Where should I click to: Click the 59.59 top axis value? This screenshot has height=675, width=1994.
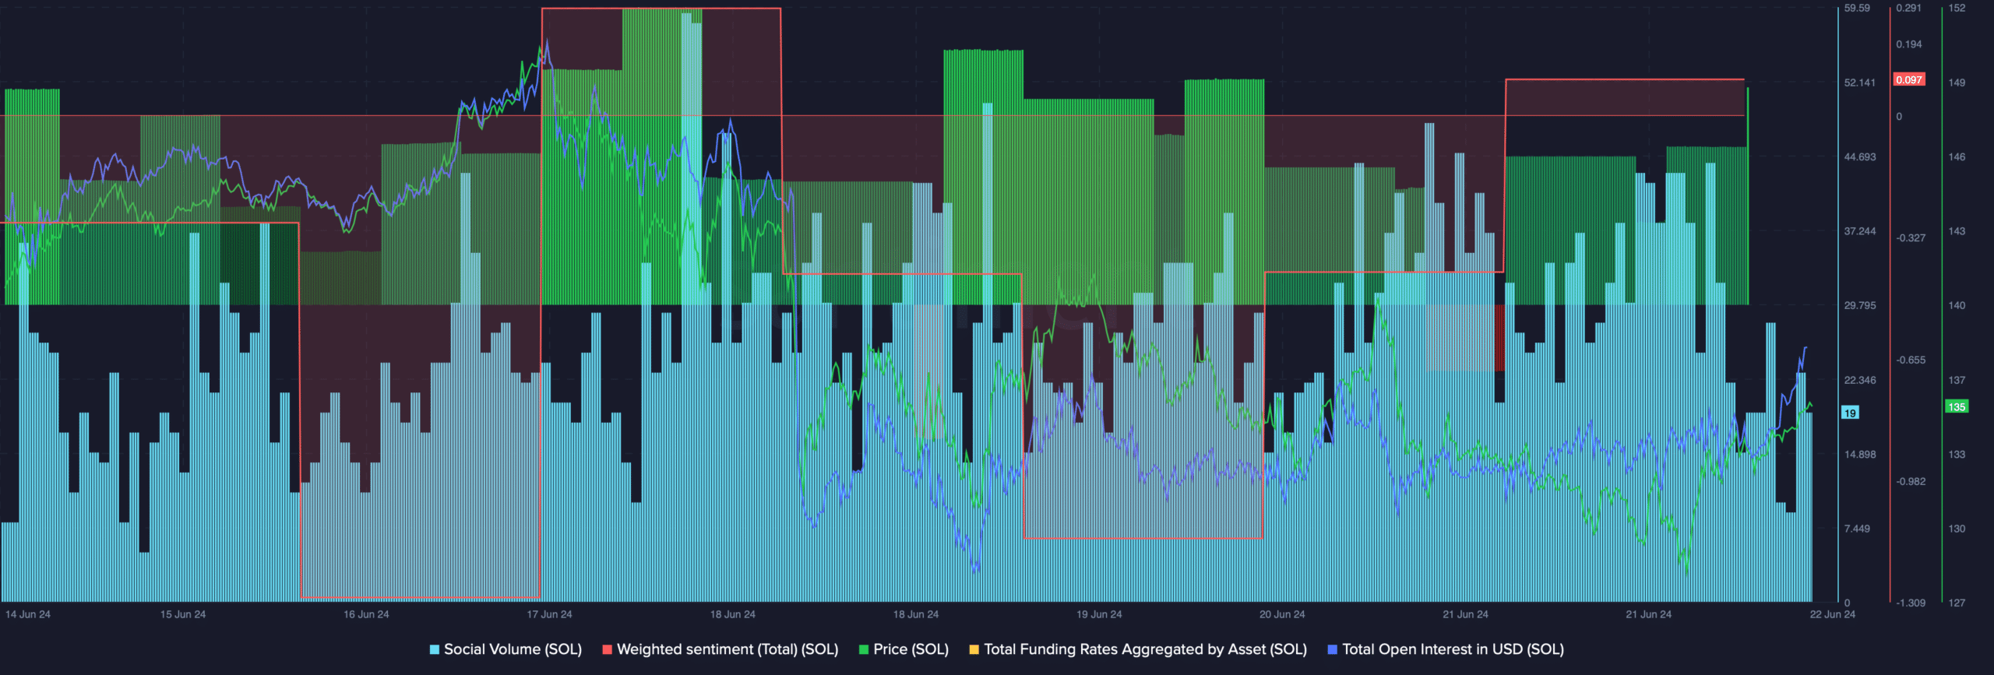pos(1857,9)
